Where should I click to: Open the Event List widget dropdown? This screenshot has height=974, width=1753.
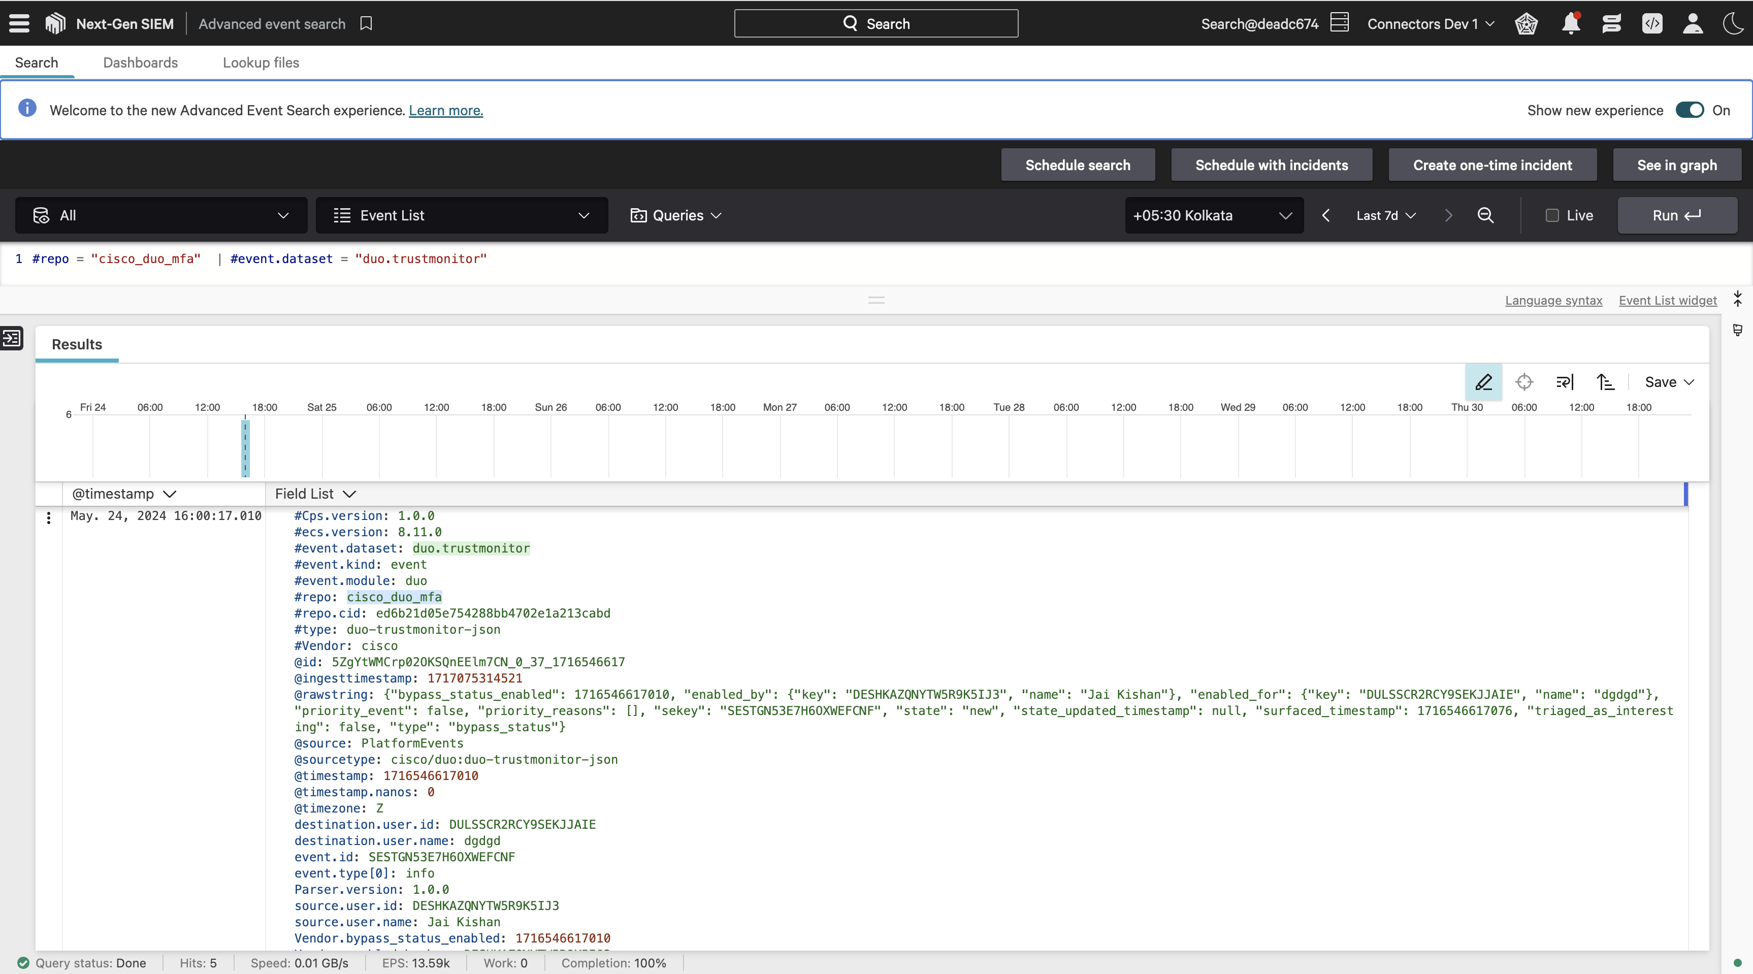point(462,215)
